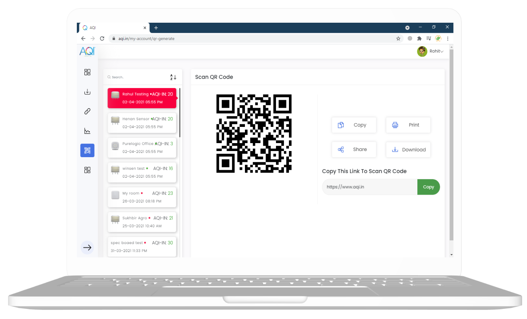Image resolution: width=527 pixels, height=319 pixels.
Task: Click the Rohit profile avatar
Action: point(422,51)
